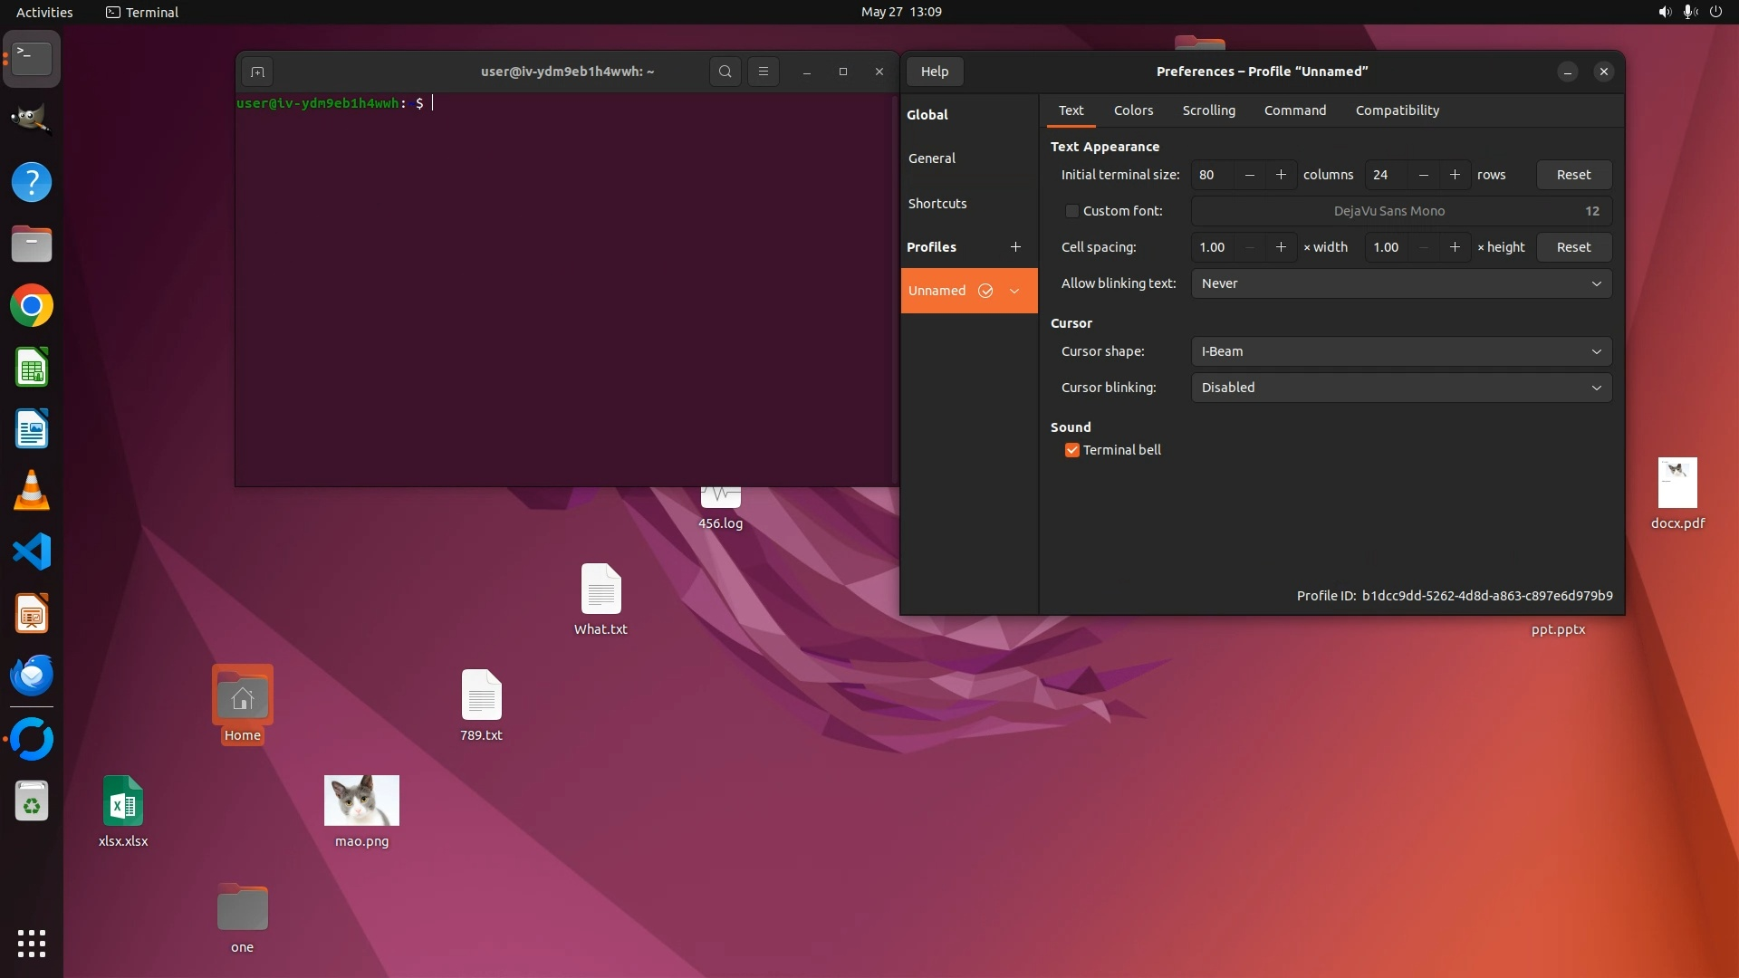Viewport: 1739px width, 978px height.
Task: Click the terminal search icon
Action: [725, 72]
